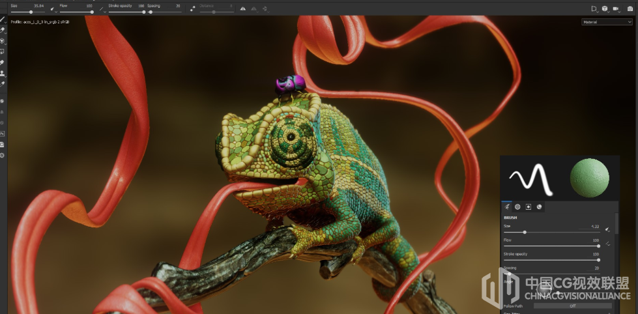The width and height of the screenshot is (638, 314).
Task: Select the Smudge tool
Action: (x=3, y=63)
